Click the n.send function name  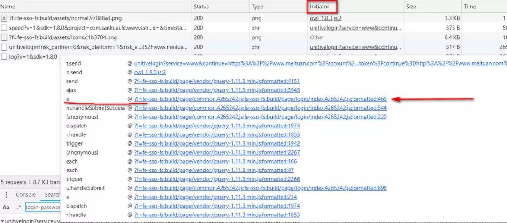[x=74, y=72]
